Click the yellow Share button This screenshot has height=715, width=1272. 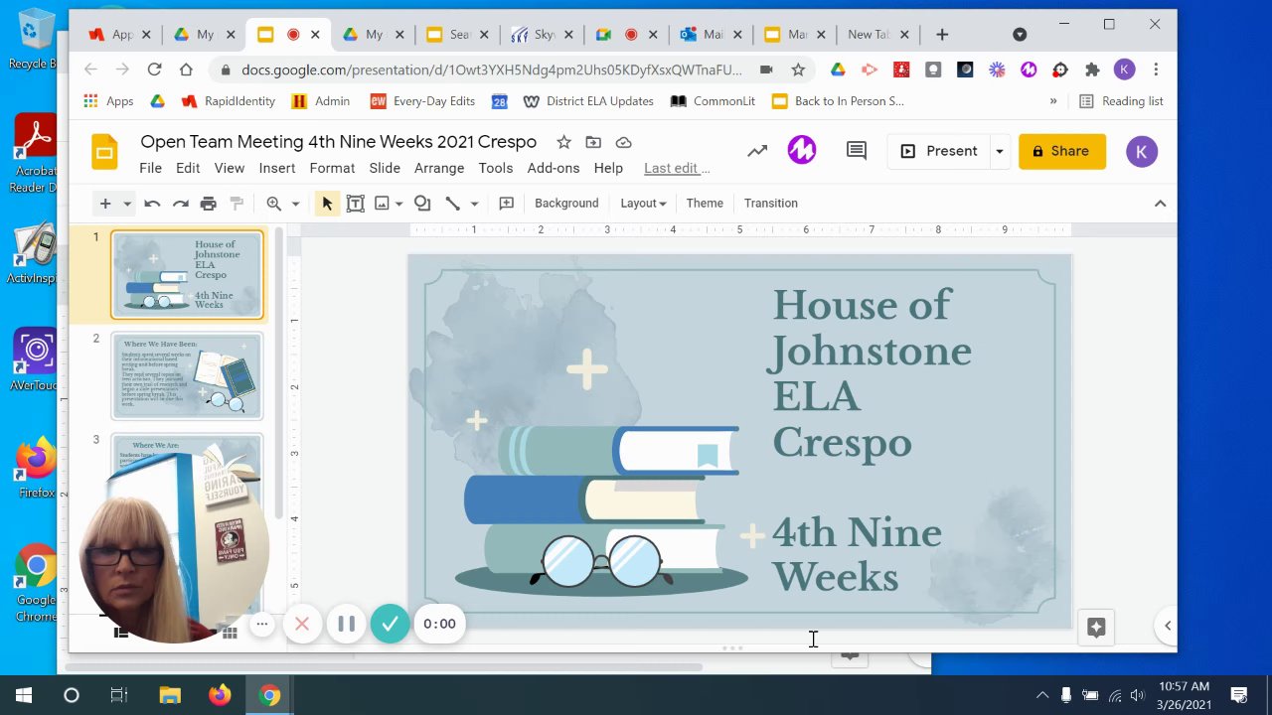[1061, 151]
